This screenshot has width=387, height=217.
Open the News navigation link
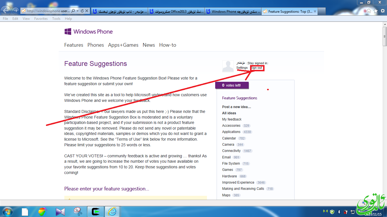[149, 45]
